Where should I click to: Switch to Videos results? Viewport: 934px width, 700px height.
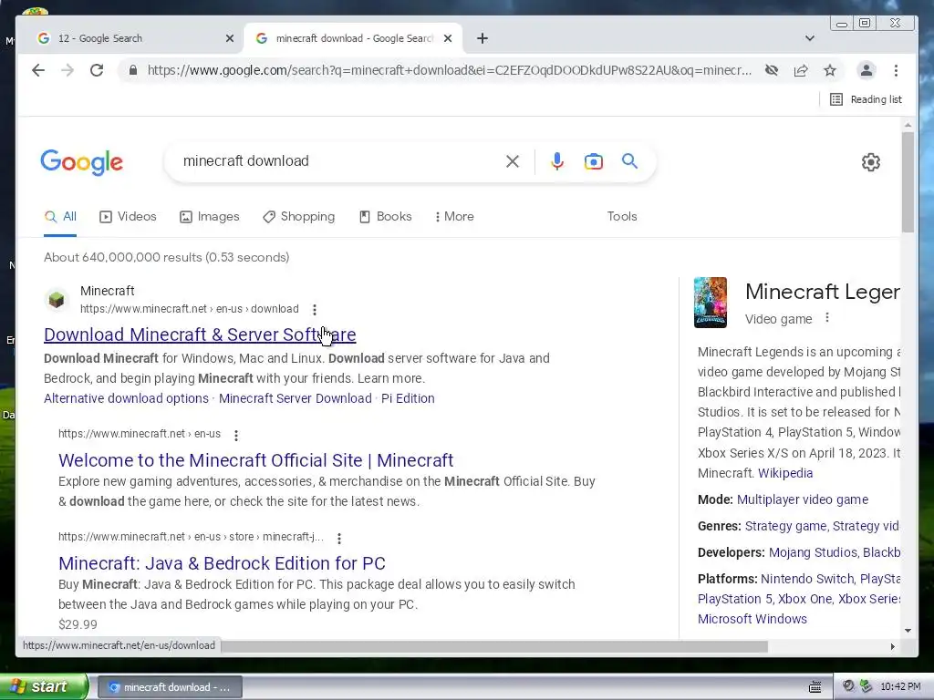tap(128, 217)
